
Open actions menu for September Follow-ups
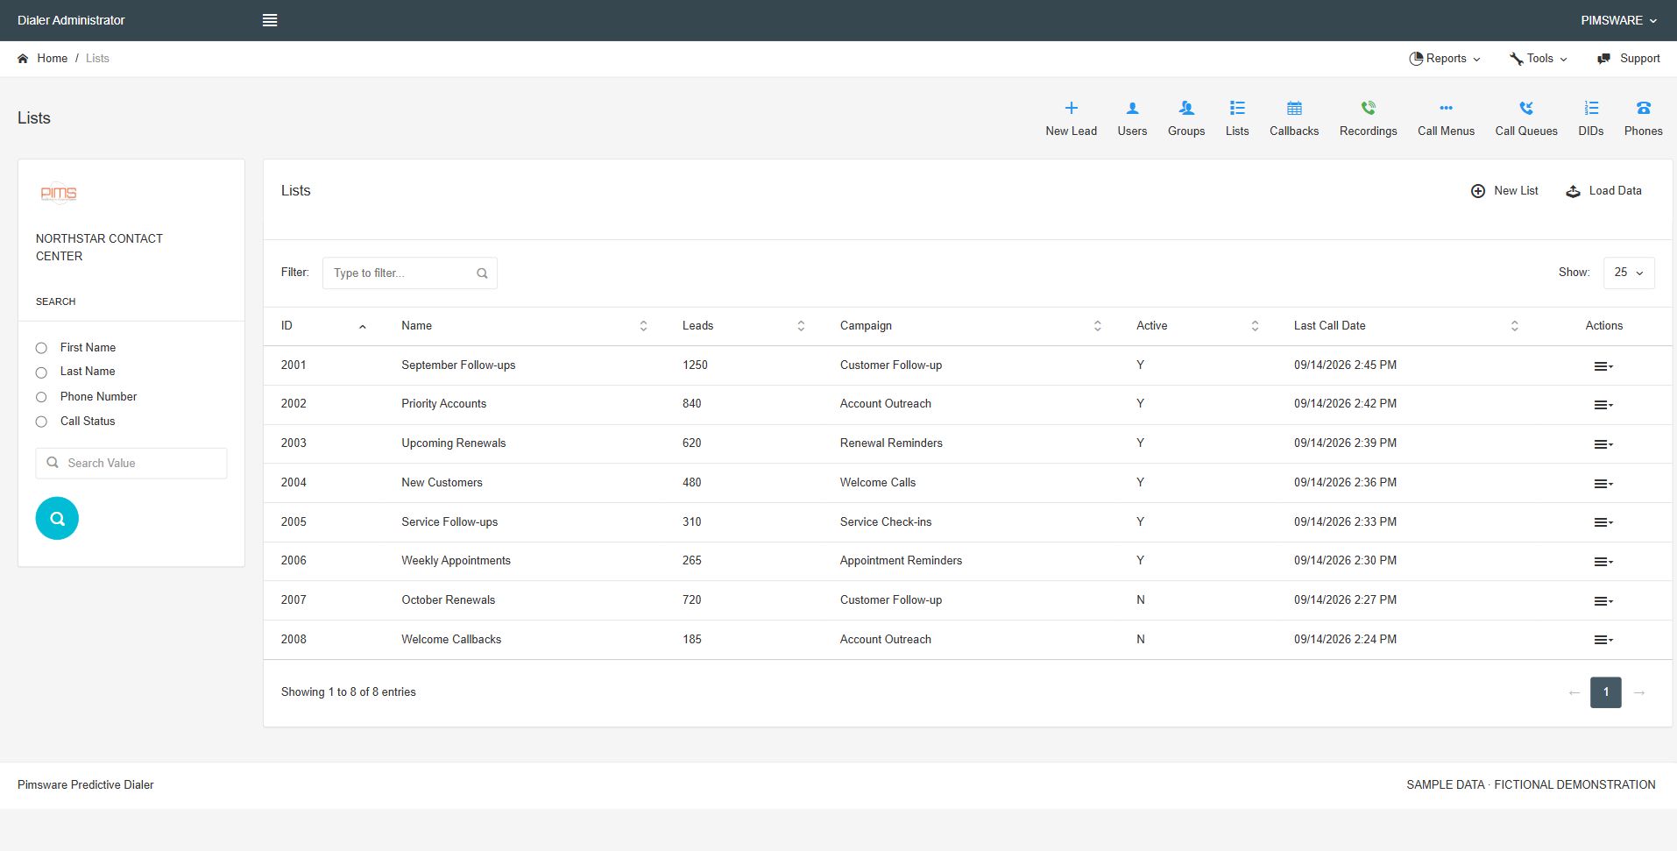pos(1603,366)
